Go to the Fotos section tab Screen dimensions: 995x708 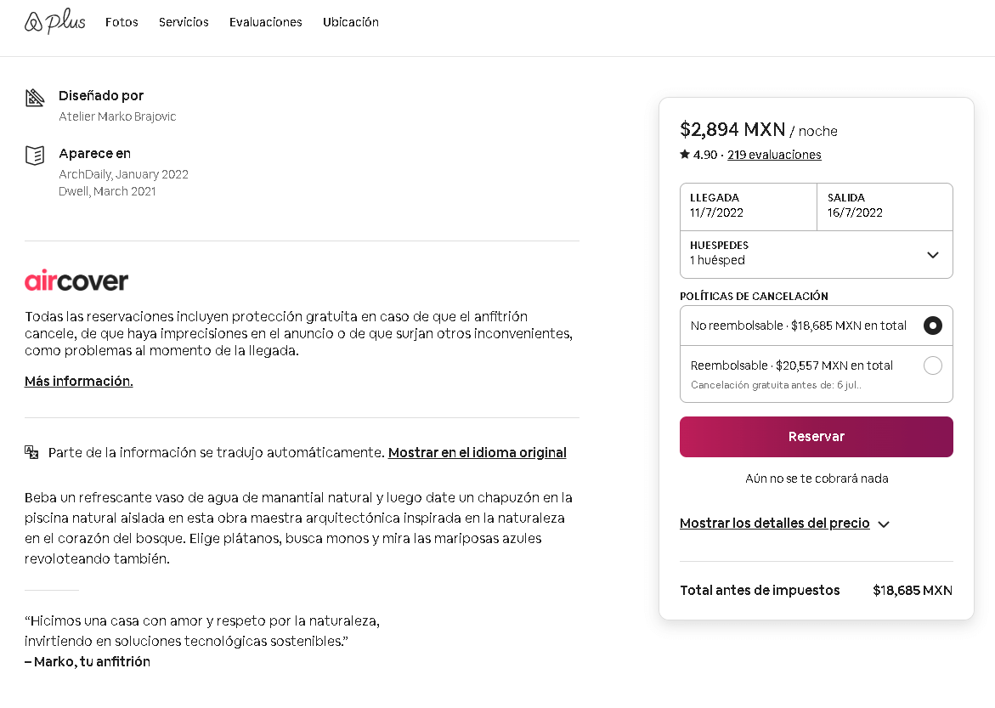pyautogui.click(x=122, y=22)
